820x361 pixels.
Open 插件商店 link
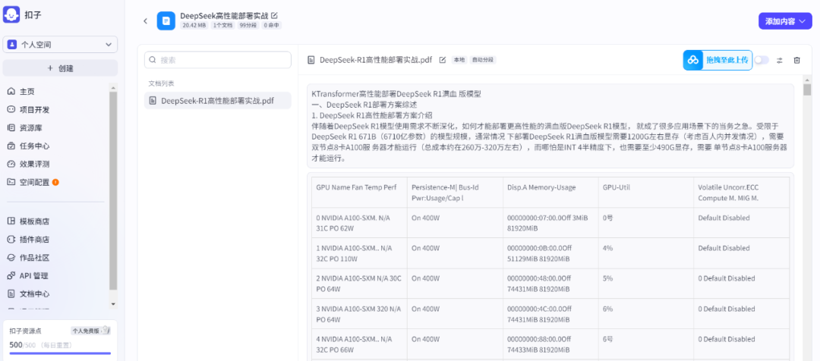coord(34,239)
